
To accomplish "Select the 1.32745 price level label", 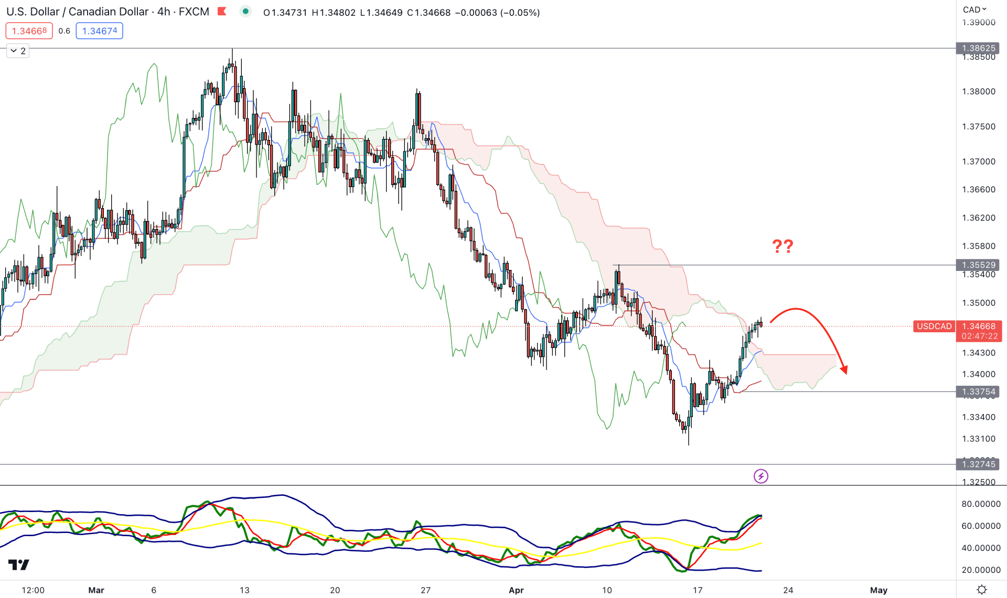I will point(978,464).
